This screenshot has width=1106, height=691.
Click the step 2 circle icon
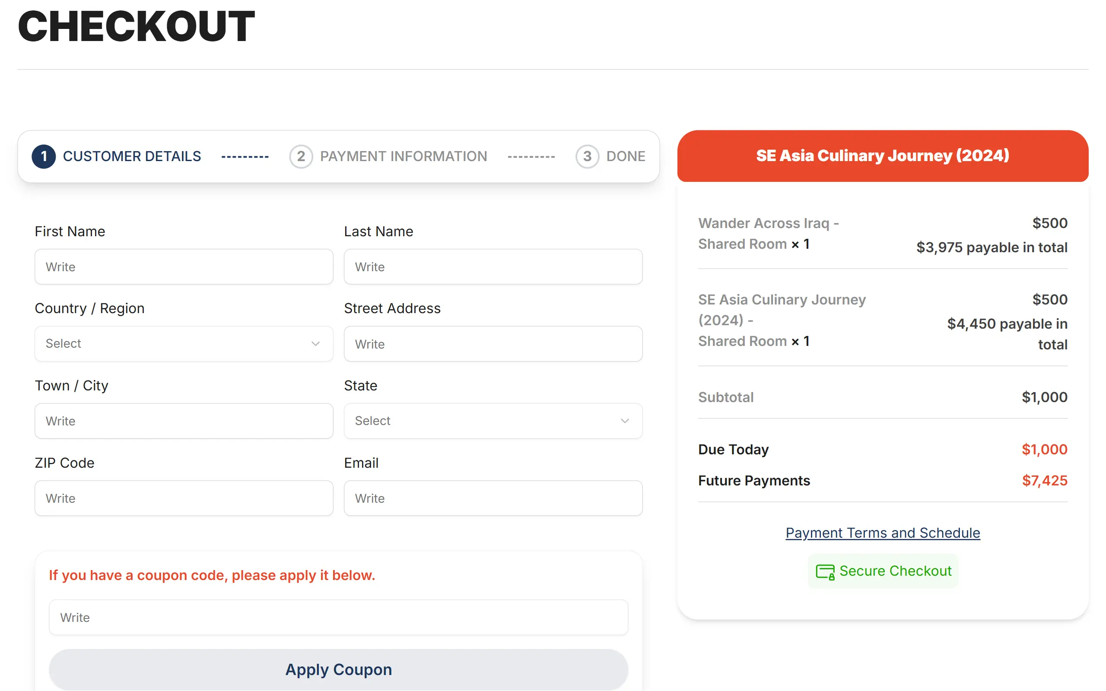point(301,157)
